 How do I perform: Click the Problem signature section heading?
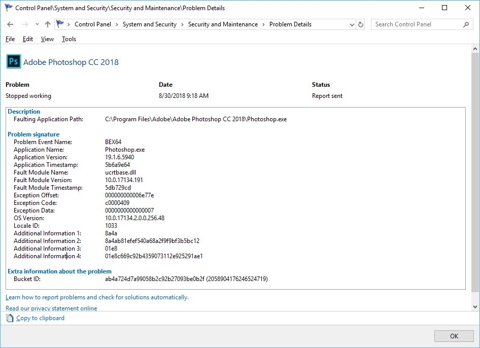tap(33, 134)
